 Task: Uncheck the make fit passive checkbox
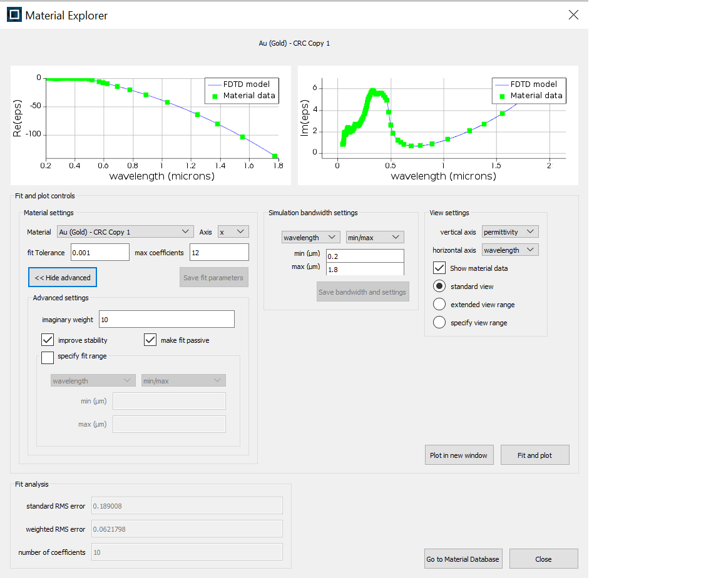coord(150,340)
